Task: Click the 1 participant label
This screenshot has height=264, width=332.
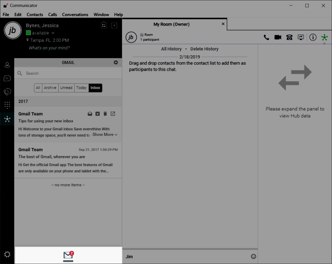Action: click(149, 39)
